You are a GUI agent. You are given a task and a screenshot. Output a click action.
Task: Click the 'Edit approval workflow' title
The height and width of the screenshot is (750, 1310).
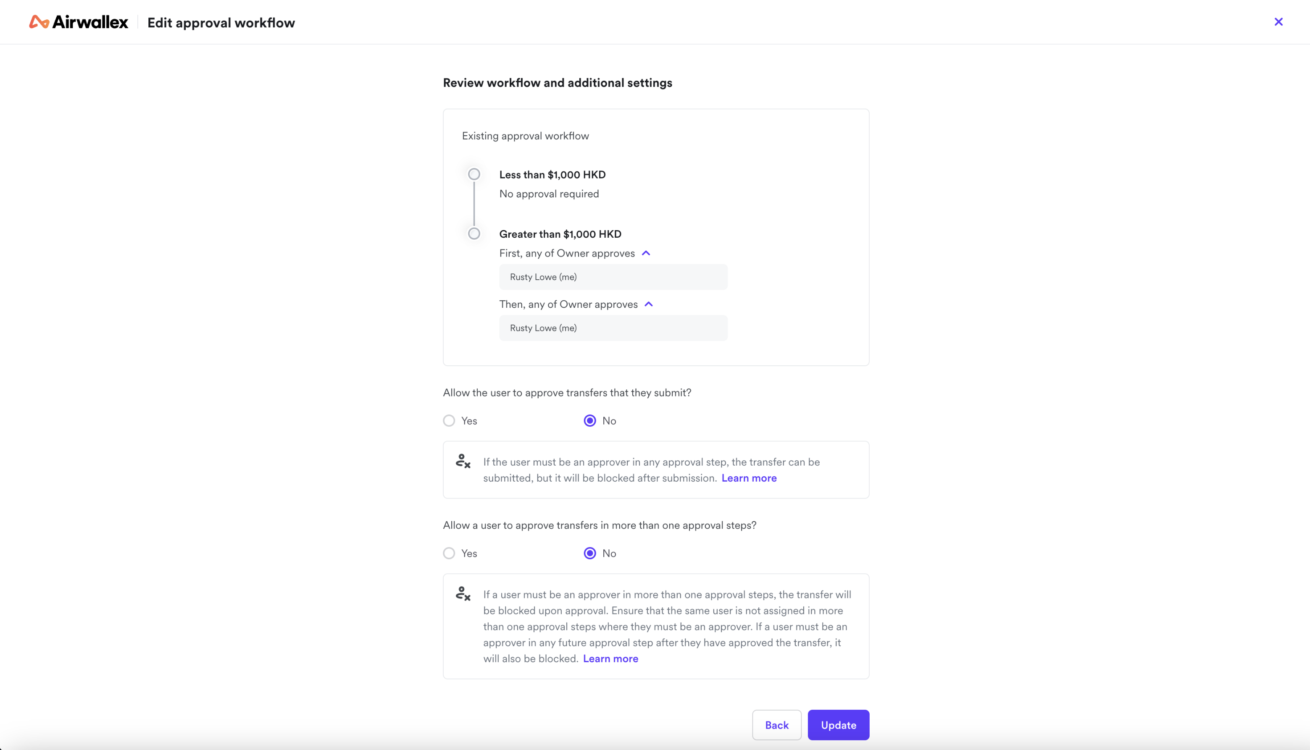tap(221, 23)
